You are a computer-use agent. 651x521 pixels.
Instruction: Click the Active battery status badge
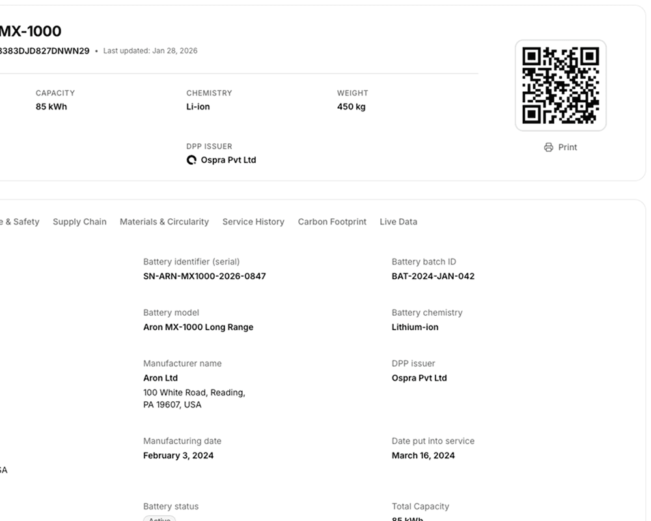(x=159, y=518)
